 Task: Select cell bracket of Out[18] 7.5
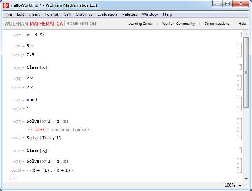pyautogui.click(x=238, y=55)
